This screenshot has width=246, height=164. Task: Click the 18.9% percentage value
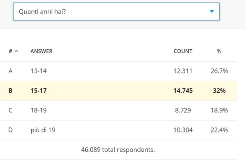coord(219,110)
